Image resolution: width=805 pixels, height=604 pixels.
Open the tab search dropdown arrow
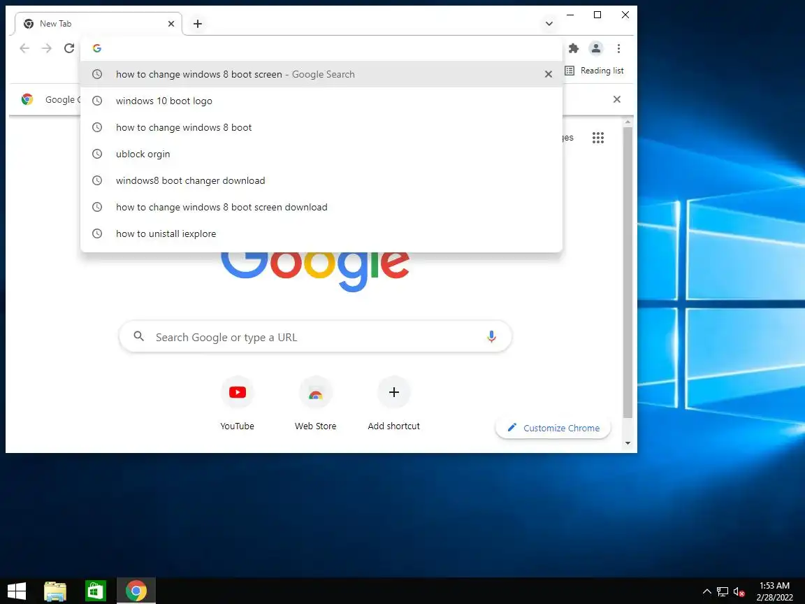(x=549, y=24)
